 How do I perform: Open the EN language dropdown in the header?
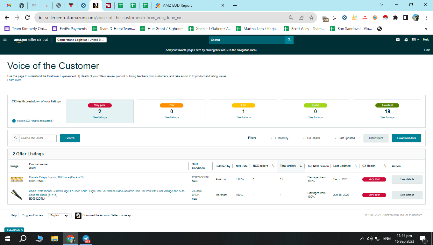click(415, 40)
